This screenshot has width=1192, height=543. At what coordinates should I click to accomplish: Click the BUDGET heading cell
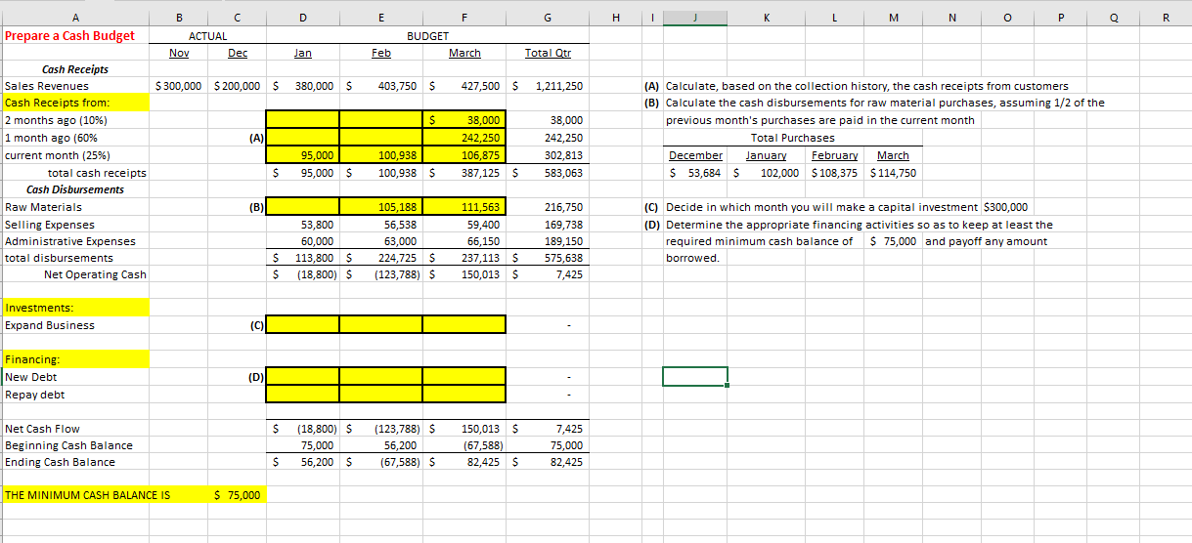tap(425, 36)
